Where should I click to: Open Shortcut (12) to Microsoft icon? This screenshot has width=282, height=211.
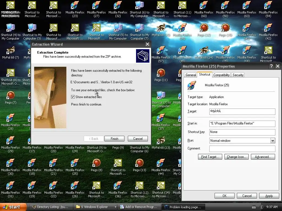pyautogui.click(x=139, y=190)
